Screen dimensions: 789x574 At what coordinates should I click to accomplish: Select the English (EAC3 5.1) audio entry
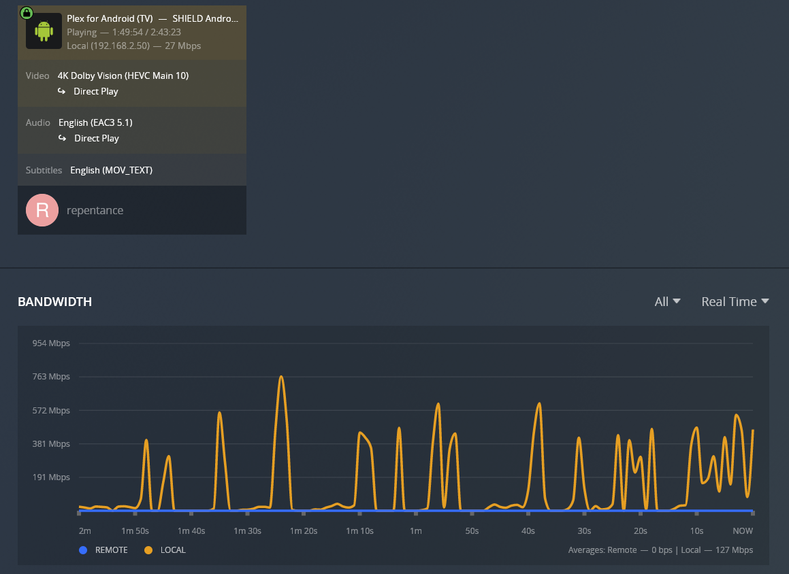tap(95, 122)
